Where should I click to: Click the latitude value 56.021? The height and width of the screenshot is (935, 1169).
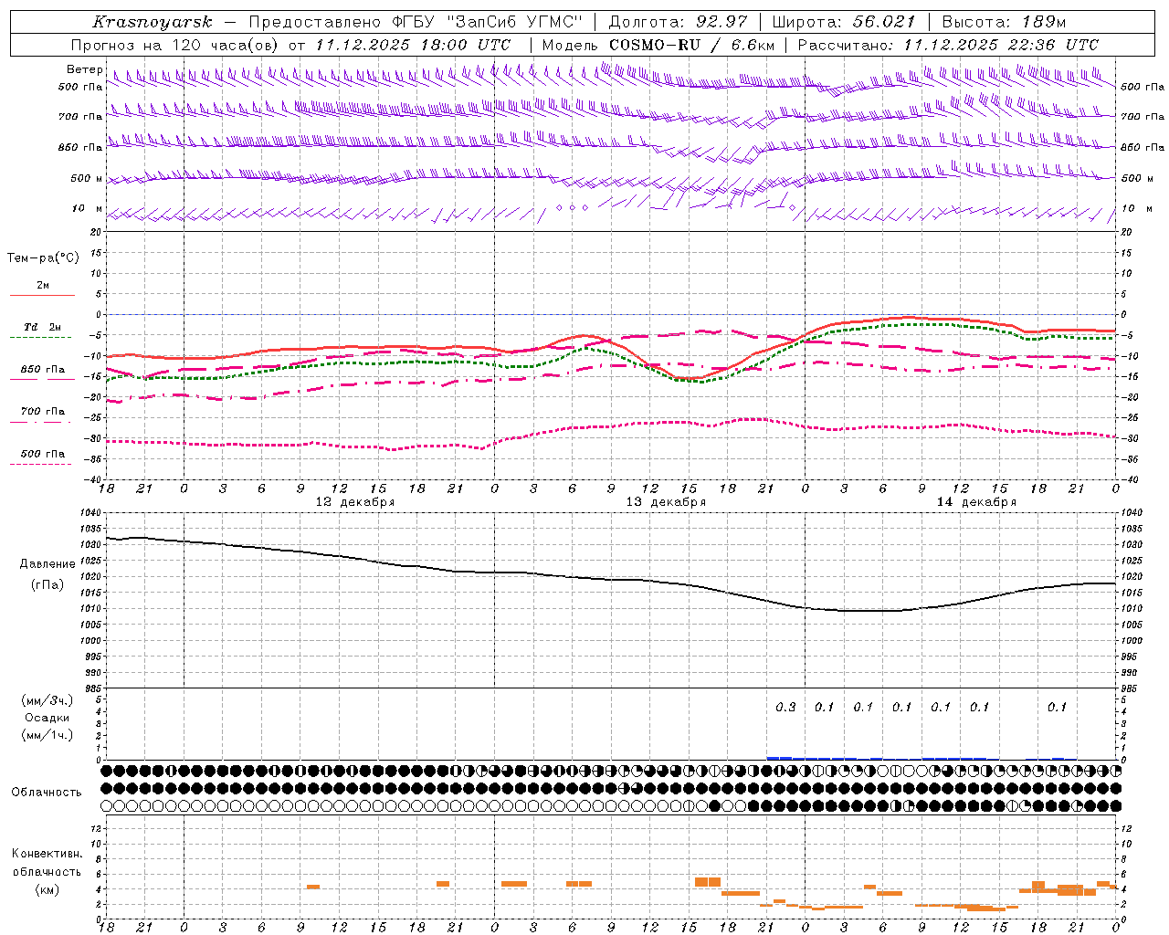point(883,22)
